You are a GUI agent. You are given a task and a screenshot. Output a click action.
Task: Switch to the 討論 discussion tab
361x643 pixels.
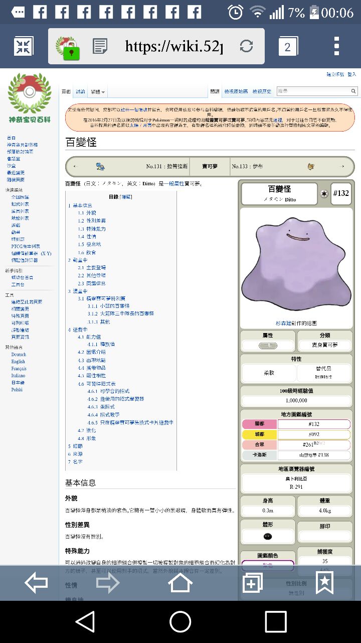click(x=80, y=92)
